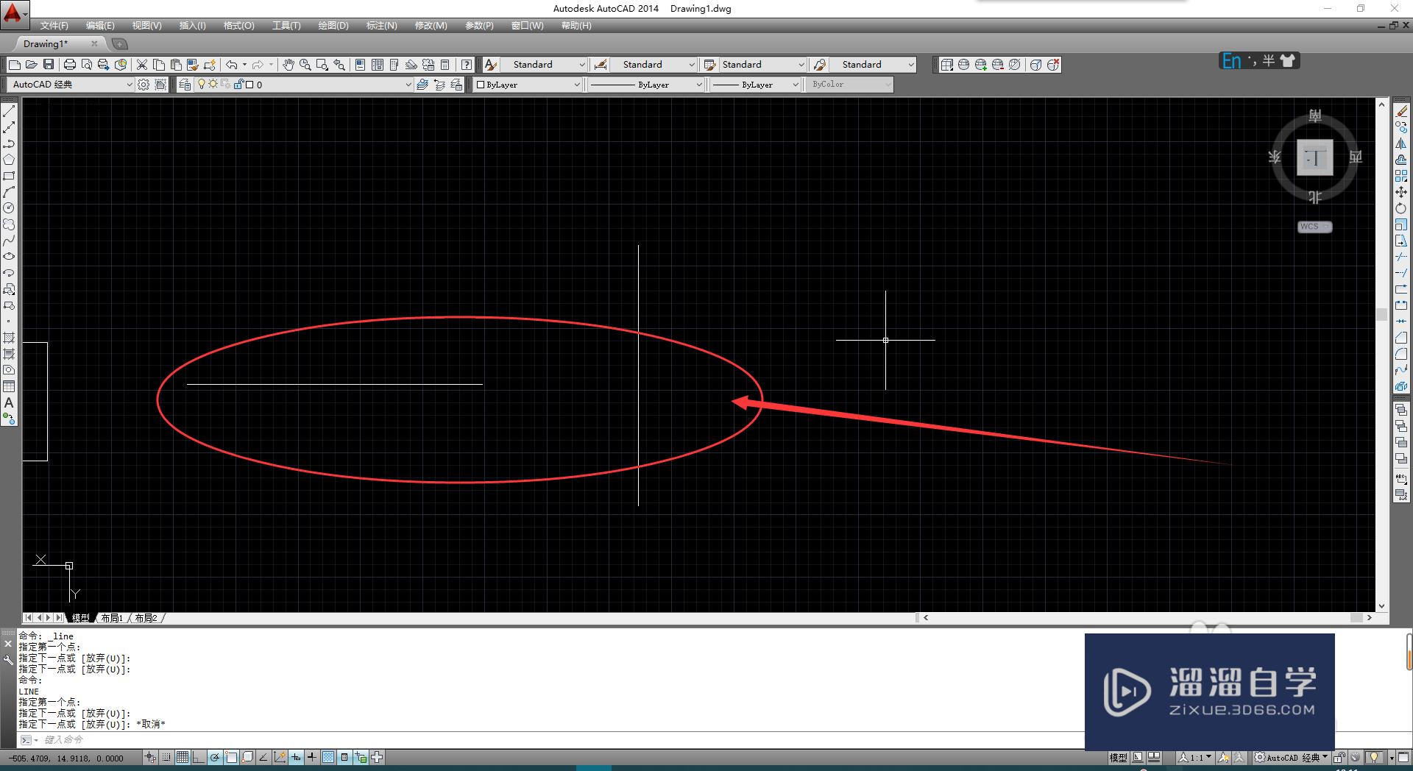This screenshot has height=771, width=1413.
Task: Click the Paste clipboard icon
Action: click(176, 65)
